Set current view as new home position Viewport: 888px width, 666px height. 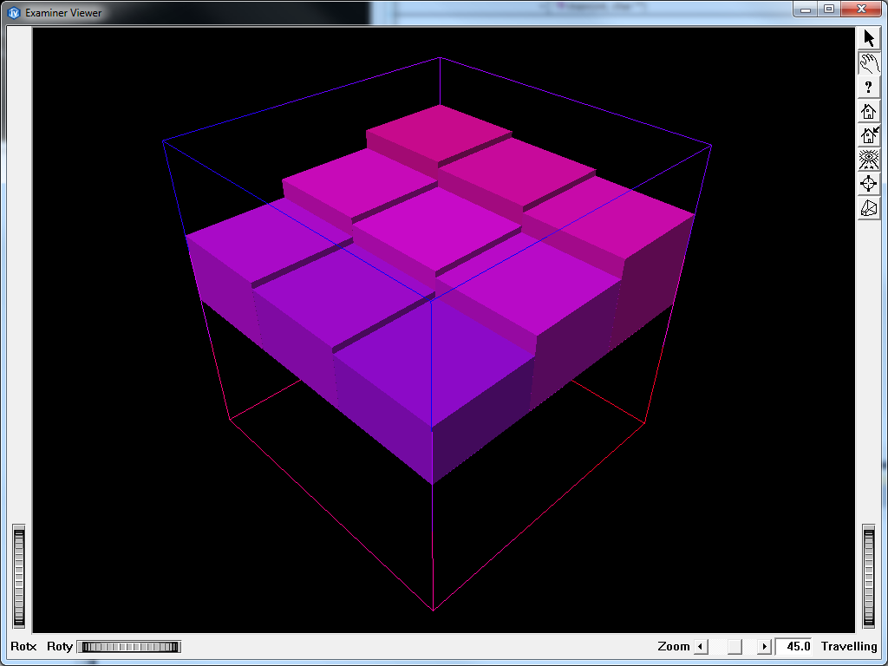tap(869, 135)
